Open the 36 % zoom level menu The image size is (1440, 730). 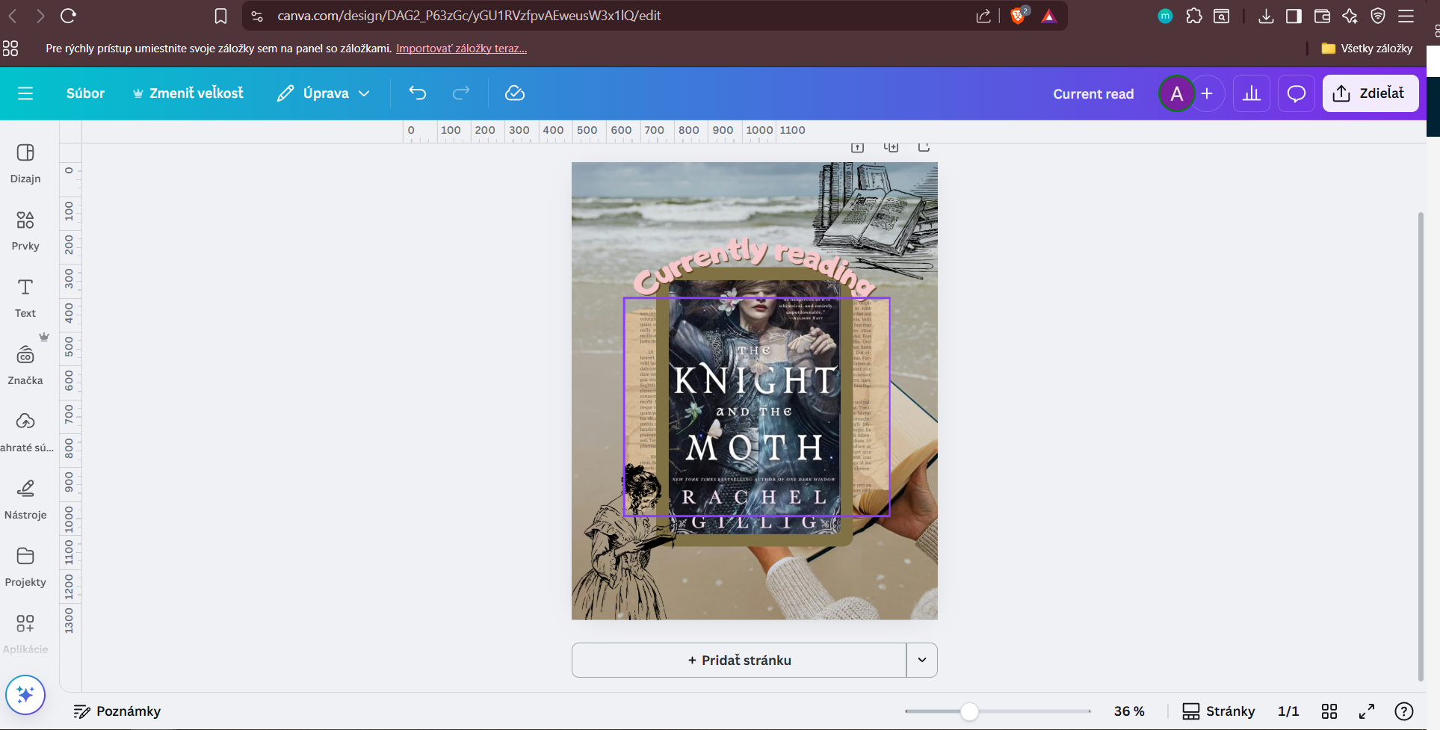pos(1129,711)
